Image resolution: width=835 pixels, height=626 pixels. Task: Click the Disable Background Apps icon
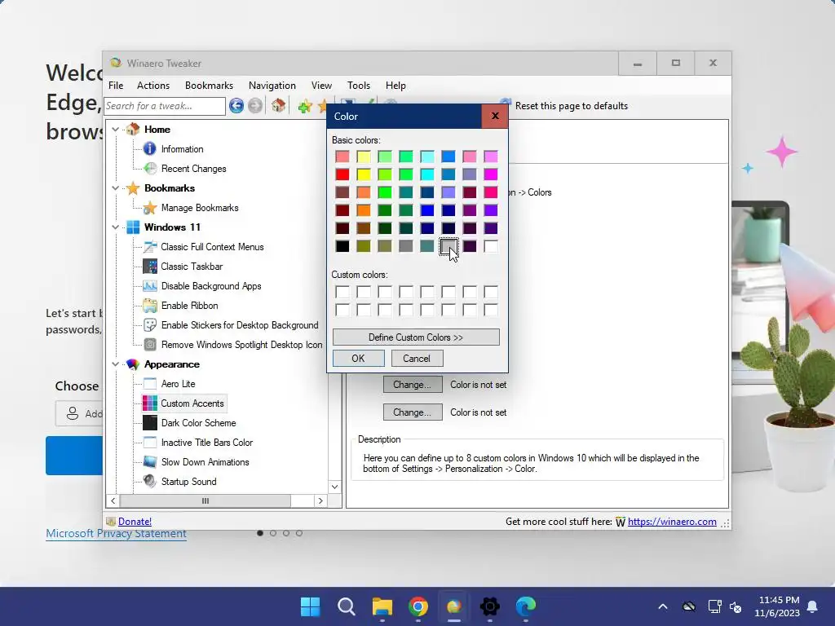150,286
